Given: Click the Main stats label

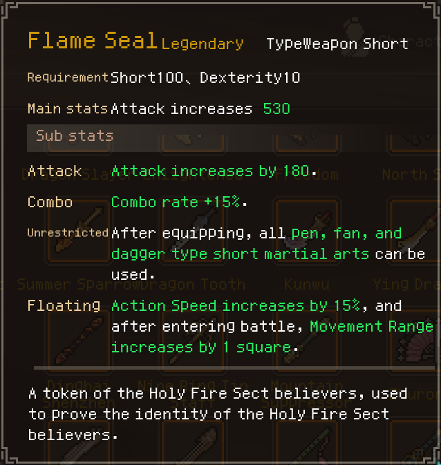Looking at the screenshot, I should (67, 108).
